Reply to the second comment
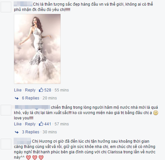The height and width of the screenshot is (160, 165). [30, 124]
